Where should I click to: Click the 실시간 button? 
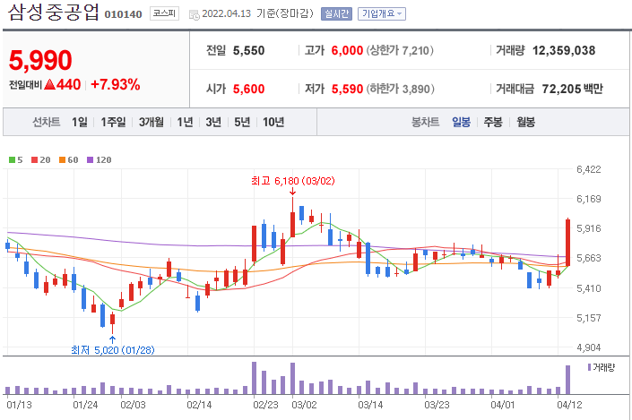[x=336, y=14]
